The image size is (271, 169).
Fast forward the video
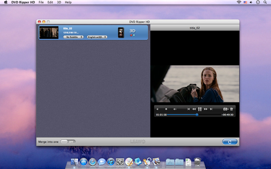[206, 109]
